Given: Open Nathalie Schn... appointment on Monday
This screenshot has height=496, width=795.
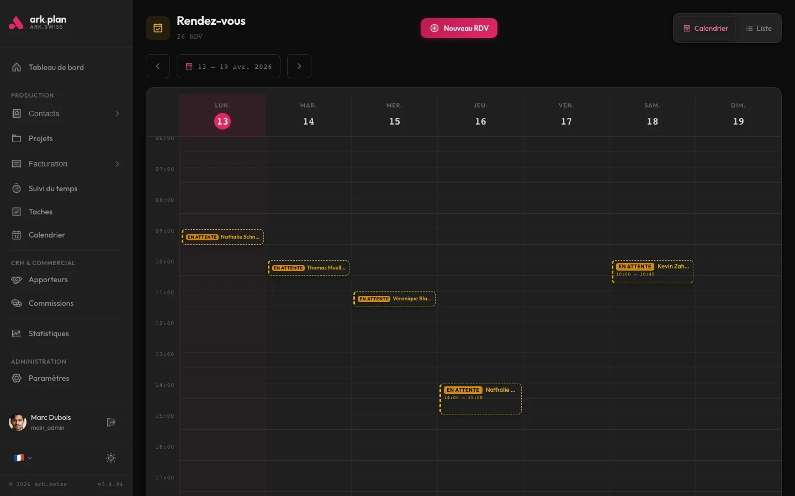Looking at the screenshot, I should [x=222, y=237].
